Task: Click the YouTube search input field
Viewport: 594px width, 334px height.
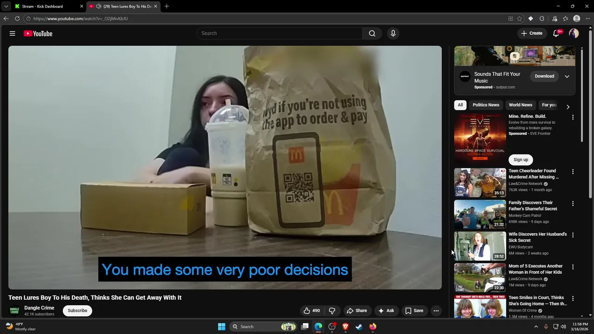Action: click(280, 33)
